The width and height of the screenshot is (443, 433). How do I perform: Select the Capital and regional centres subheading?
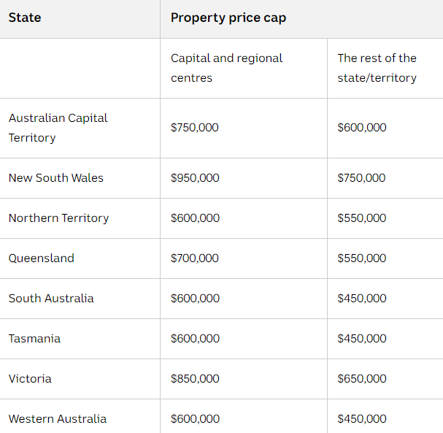pos(226,68)
